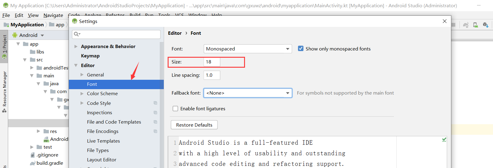Expand the General settings node
This screenshot has height=168, width=493.
click(82, 75)
